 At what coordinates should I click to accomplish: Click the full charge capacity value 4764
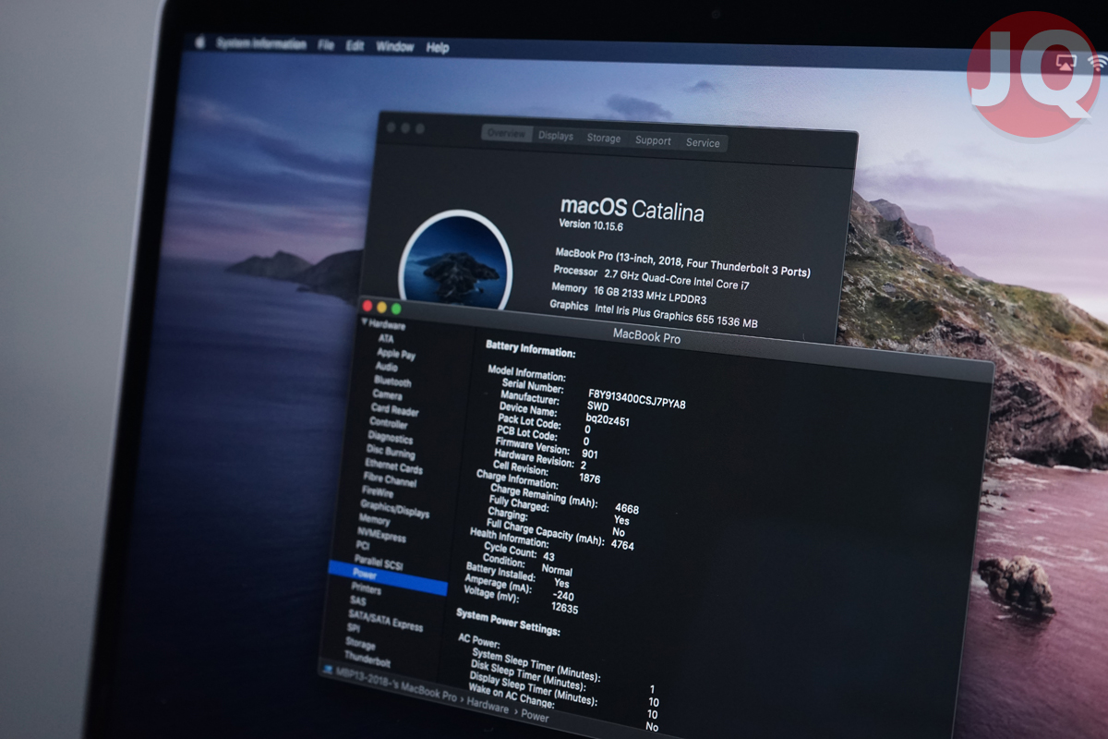623,545
